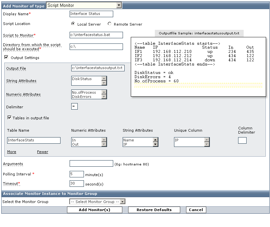Viewport: 270px width, 227px height.
Task: Toggle Output Settings checkbox
Action: click(x=6, y=57)
